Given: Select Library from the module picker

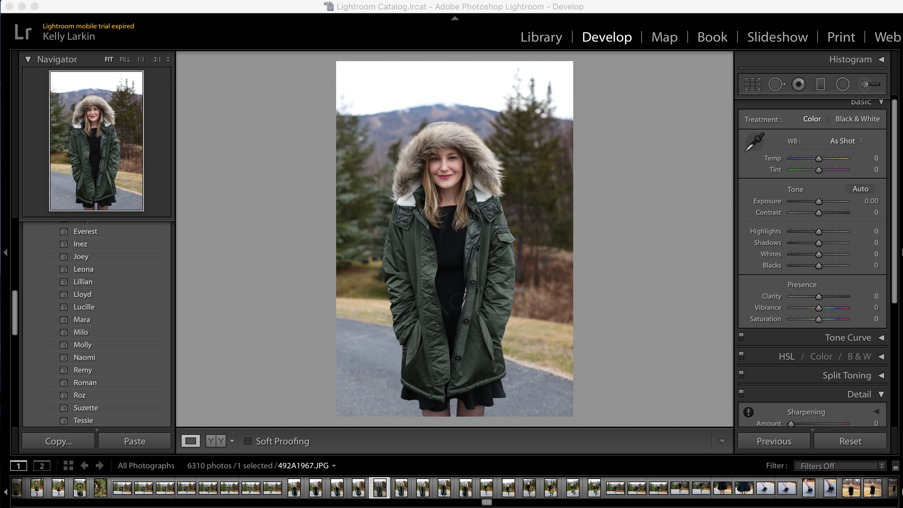Looking at the screenshot, I should (x=540, y=37).
